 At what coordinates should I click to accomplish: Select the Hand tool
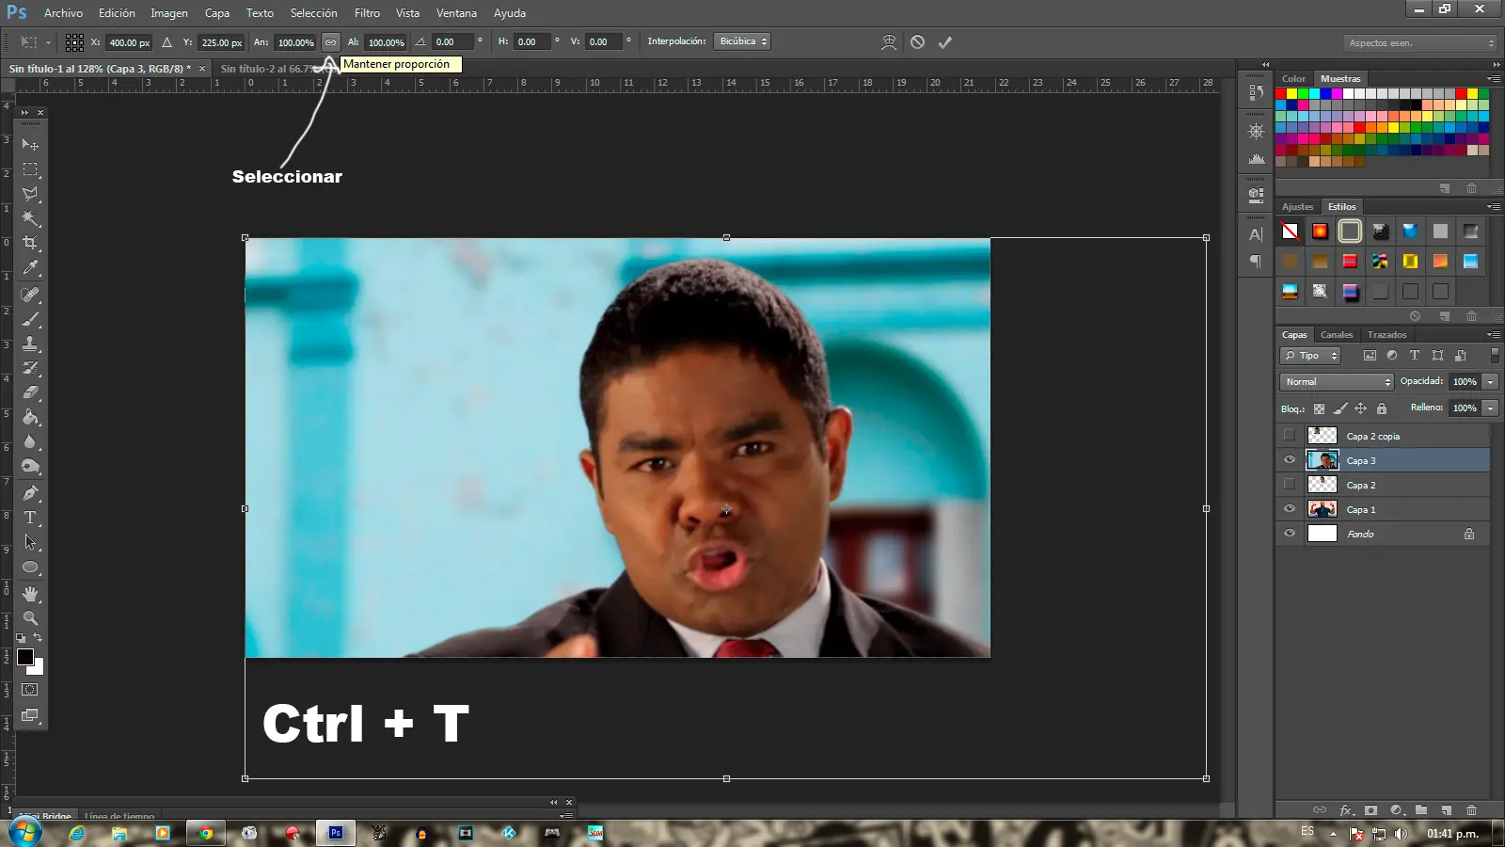[30, 594]
